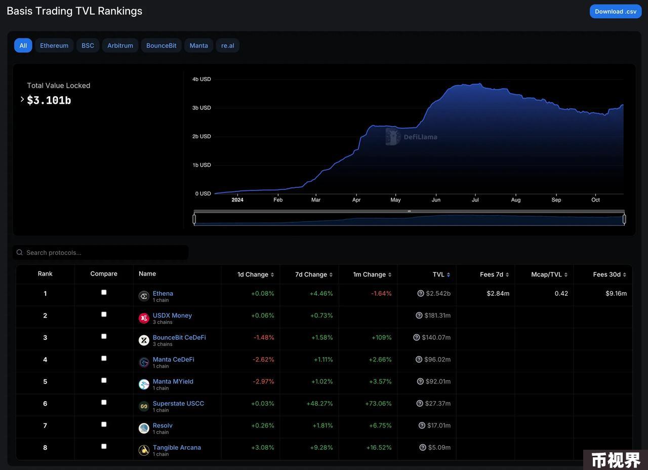Image resolution: width=648 pixels, height=470 pixels.
Task: Click BounceBit CeDeFi's +109% monthly change
Action: [382, 337]
